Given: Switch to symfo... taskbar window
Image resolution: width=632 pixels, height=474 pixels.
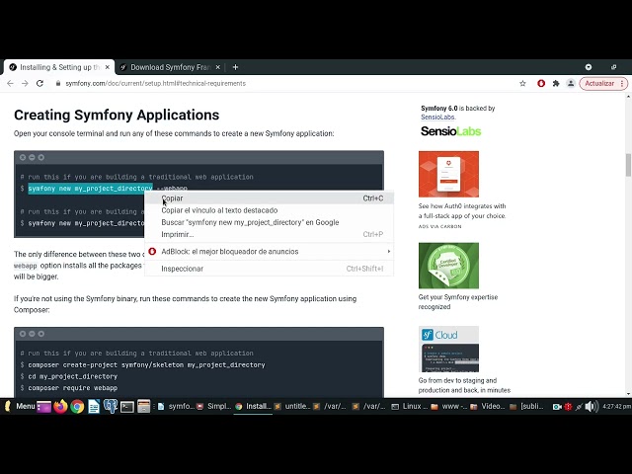Looking at the screenshot, I should pyautogui.click(x=176, y=406).
